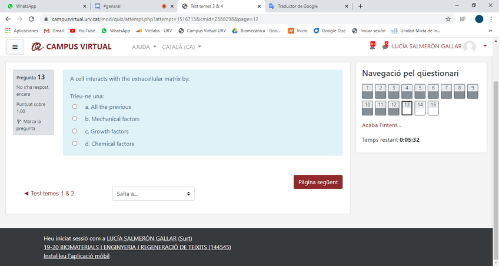
Task: Open new browser tab
Action: [360, 6]
